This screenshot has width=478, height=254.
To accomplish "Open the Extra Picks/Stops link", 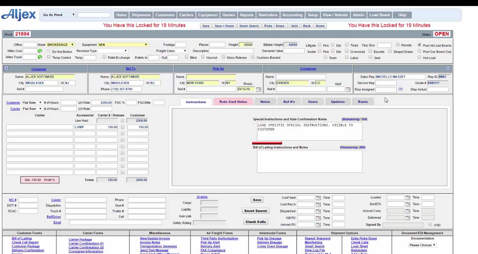I will [364, 238].
